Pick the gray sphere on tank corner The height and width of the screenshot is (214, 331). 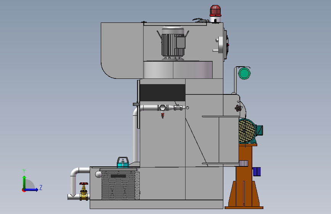(98, 174)
